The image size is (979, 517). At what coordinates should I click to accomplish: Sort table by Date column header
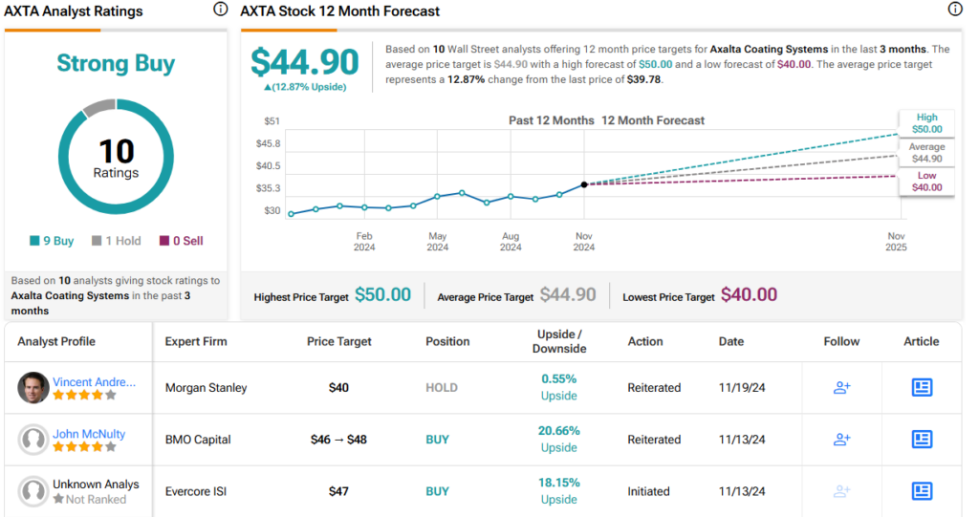[x=730, y=341]
